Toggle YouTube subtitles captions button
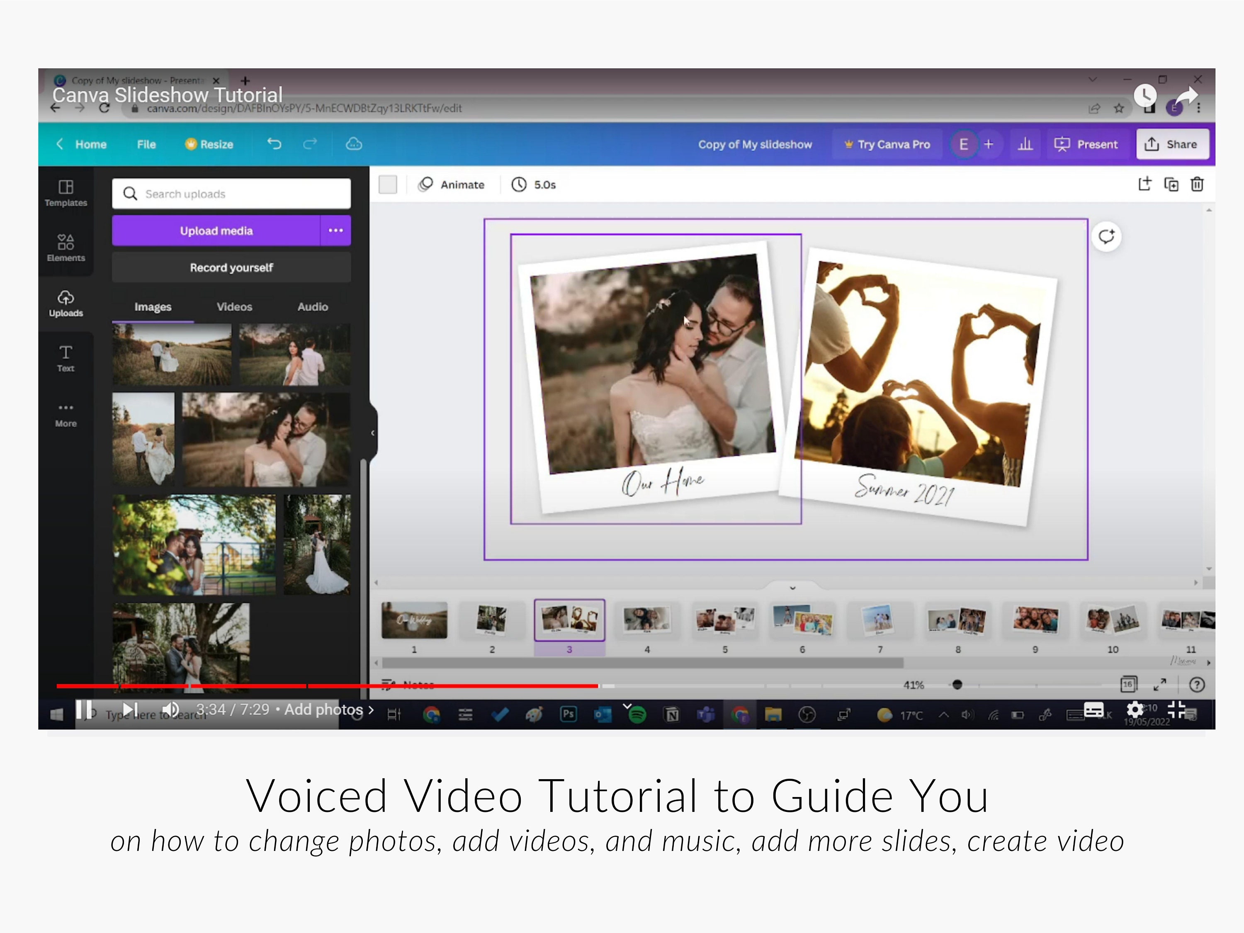 point(1094,710)
